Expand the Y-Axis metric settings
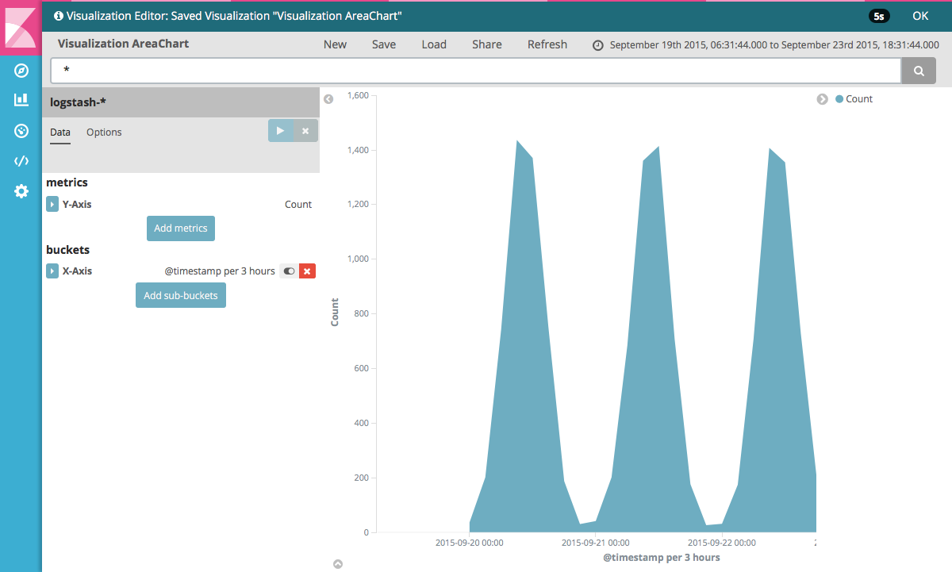 tap(52, 205)
